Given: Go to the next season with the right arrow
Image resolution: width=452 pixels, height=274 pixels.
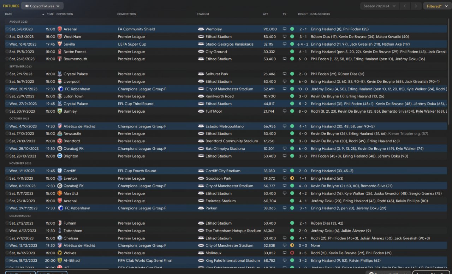Looking at the screenshot, I should pos(417,6).
